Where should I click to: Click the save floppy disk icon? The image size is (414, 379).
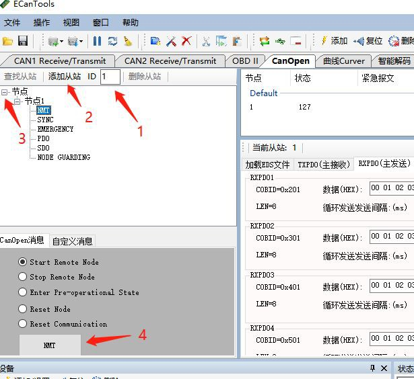click(23, 42)
